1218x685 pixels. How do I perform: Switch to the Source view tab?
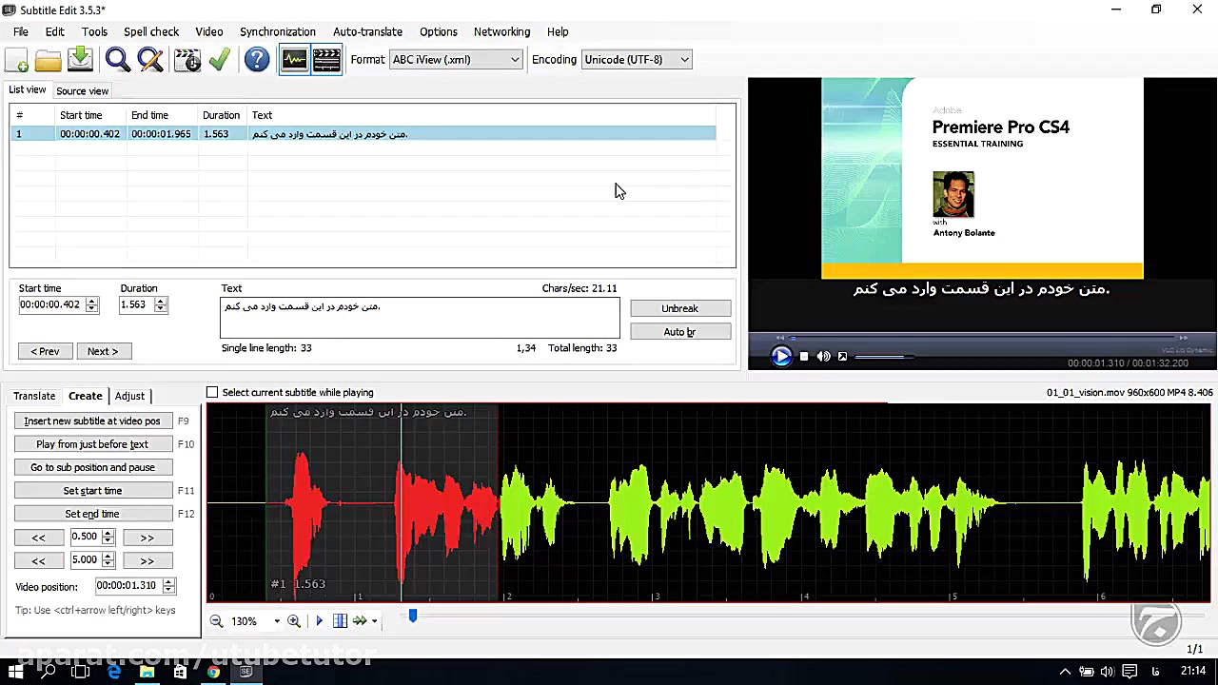(x=82, y=91)
